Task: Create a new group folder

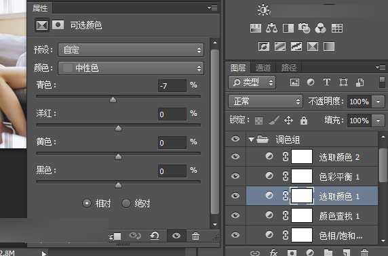Action: [328, 253]
